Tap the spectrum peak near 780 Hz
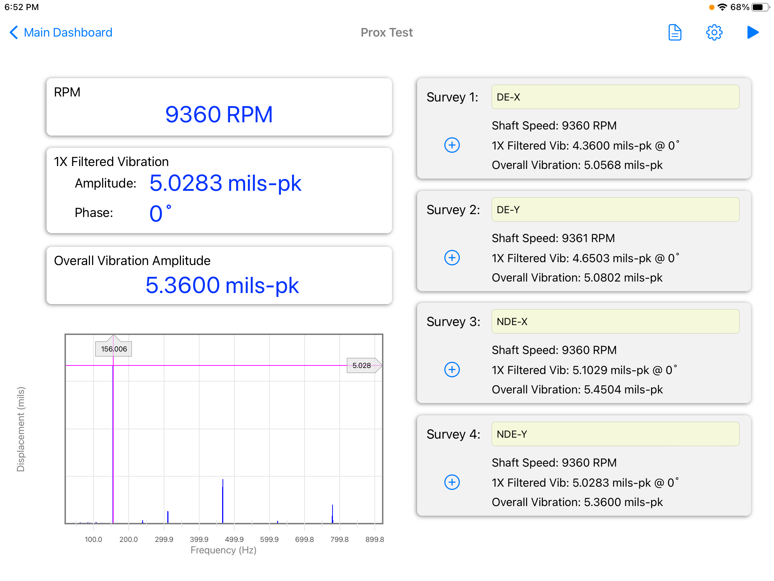 click(x=332, y=514)
